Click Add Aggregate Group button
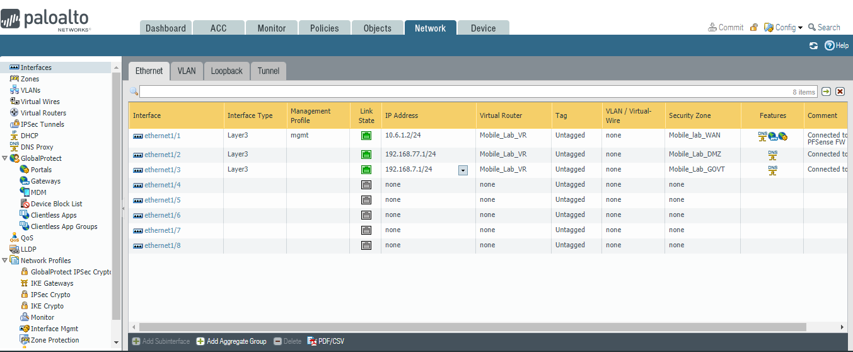This screenshot has width=853, height=352. [x=231, y=341]
